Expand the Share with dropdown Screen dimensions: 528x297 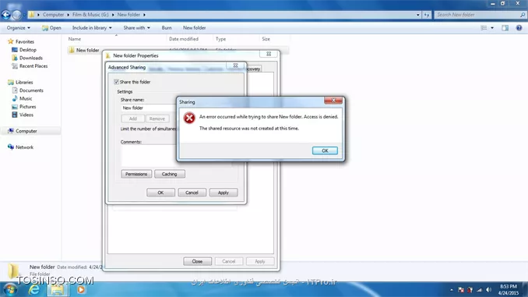coord(137,27)
